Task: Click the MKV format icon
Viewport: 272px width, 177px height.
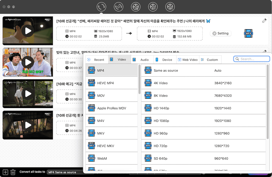Action: click(92, 133)
